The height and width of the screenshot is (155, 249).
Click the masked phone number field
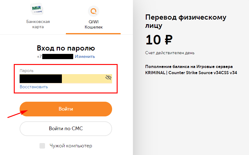pos(58,57)
